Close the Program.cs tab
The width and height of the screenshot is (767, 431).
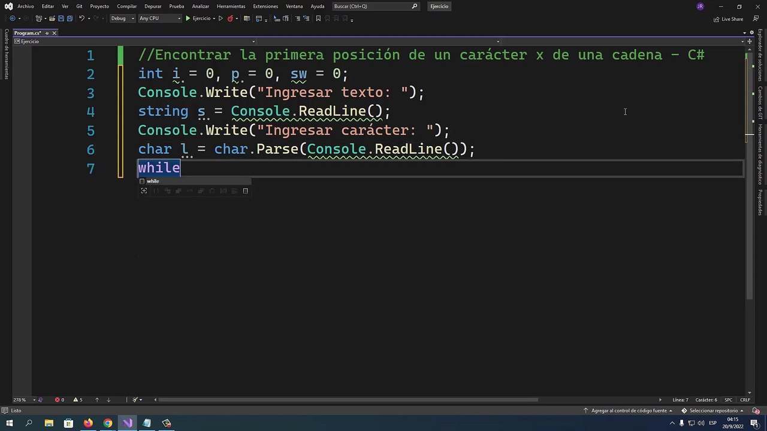coord(54,33)
